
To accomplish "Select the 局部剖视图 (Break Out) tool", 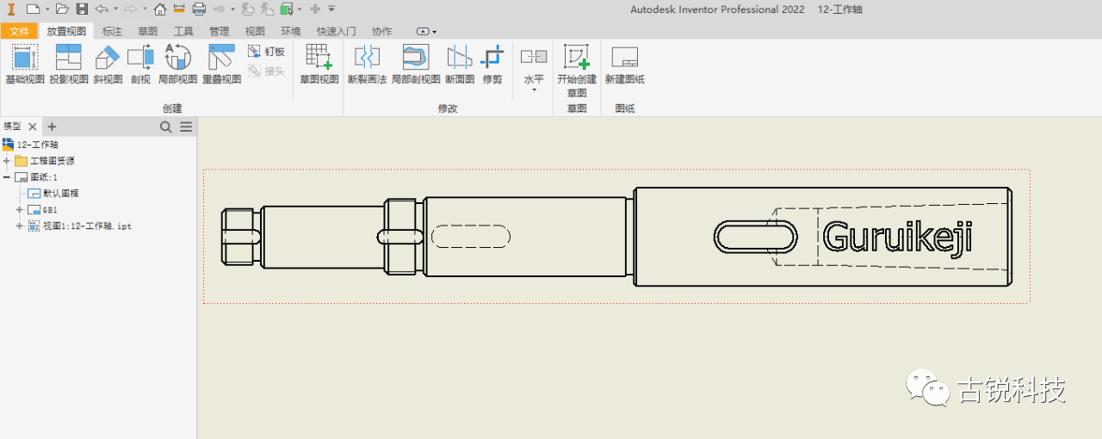I will tap(416, 65).
